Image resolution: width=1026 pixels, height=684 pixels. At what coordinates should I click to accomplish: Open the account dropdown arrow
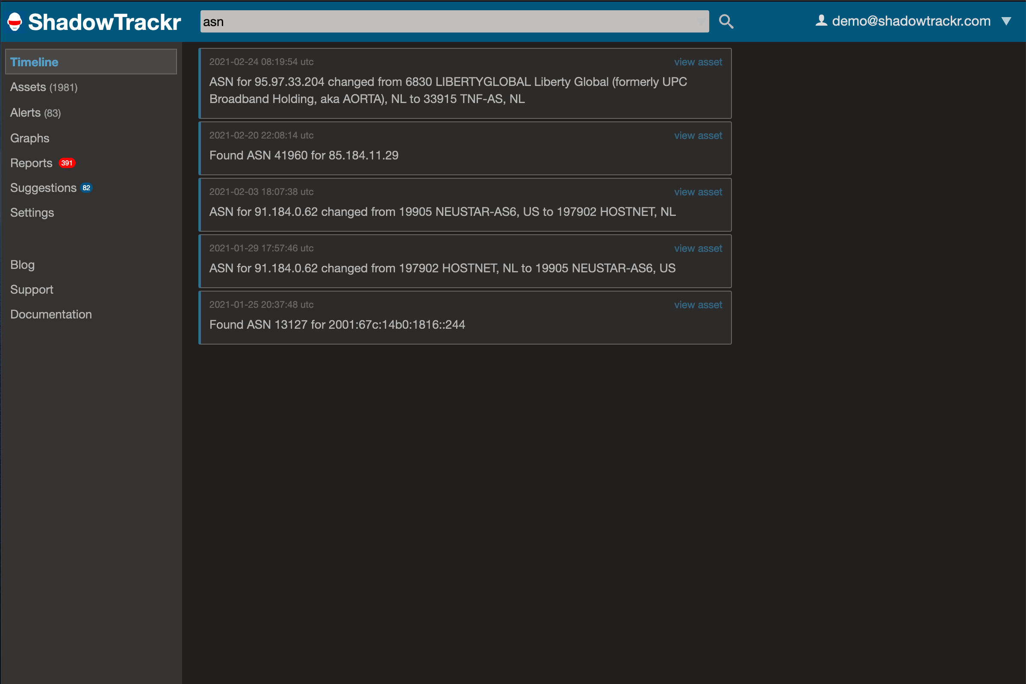[x=1006, y=21]
